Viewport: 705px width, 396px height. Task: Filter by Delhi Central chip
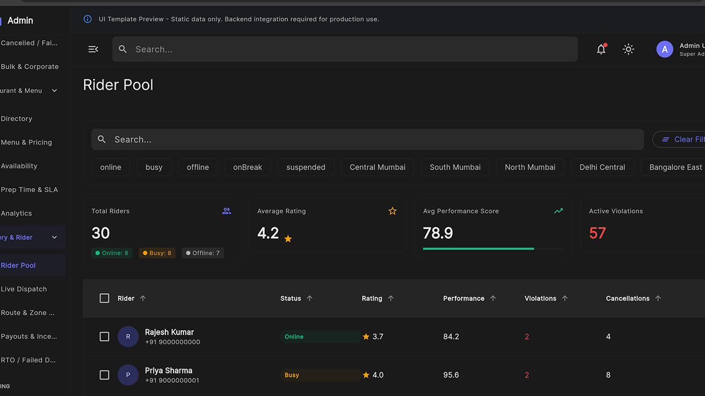(x=603, y=167)
